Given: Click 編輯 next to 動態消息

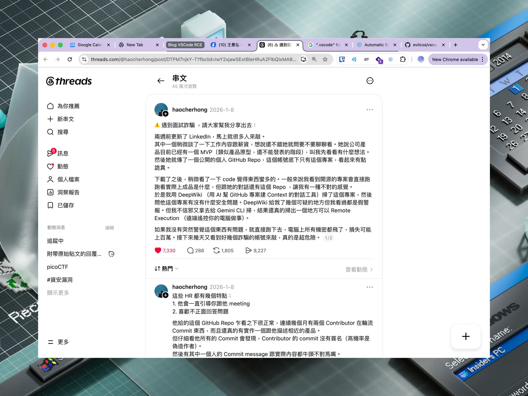Looking at the screenshot, I should click(x=109, y=228).
